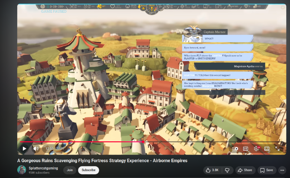
Task: Open the Splattercatgaming channel avatar
Action: [x=22, y=170]
